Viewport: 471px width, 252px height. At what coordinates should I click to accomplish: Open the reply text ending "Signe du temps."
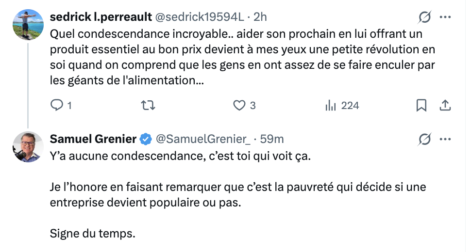[92, 233]
